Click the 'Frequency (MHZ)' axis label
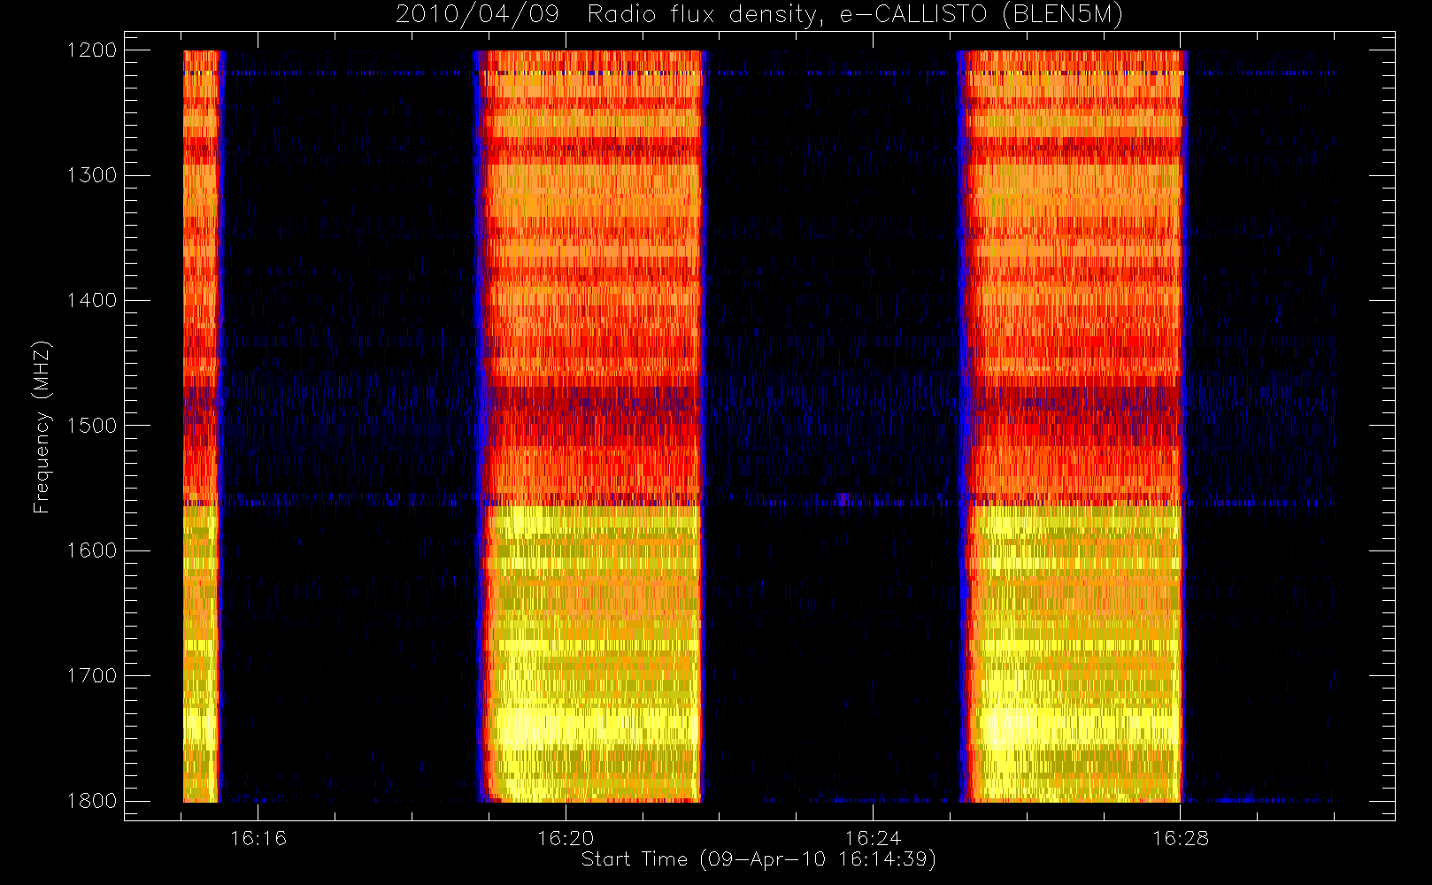Screen dimensions: 1432x885 [41, 427]
